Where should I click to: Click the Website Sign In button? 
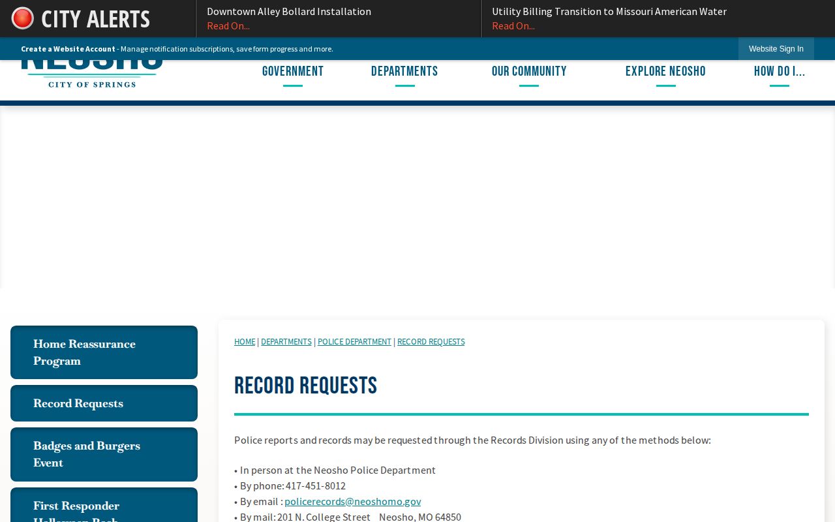[776, 49]
